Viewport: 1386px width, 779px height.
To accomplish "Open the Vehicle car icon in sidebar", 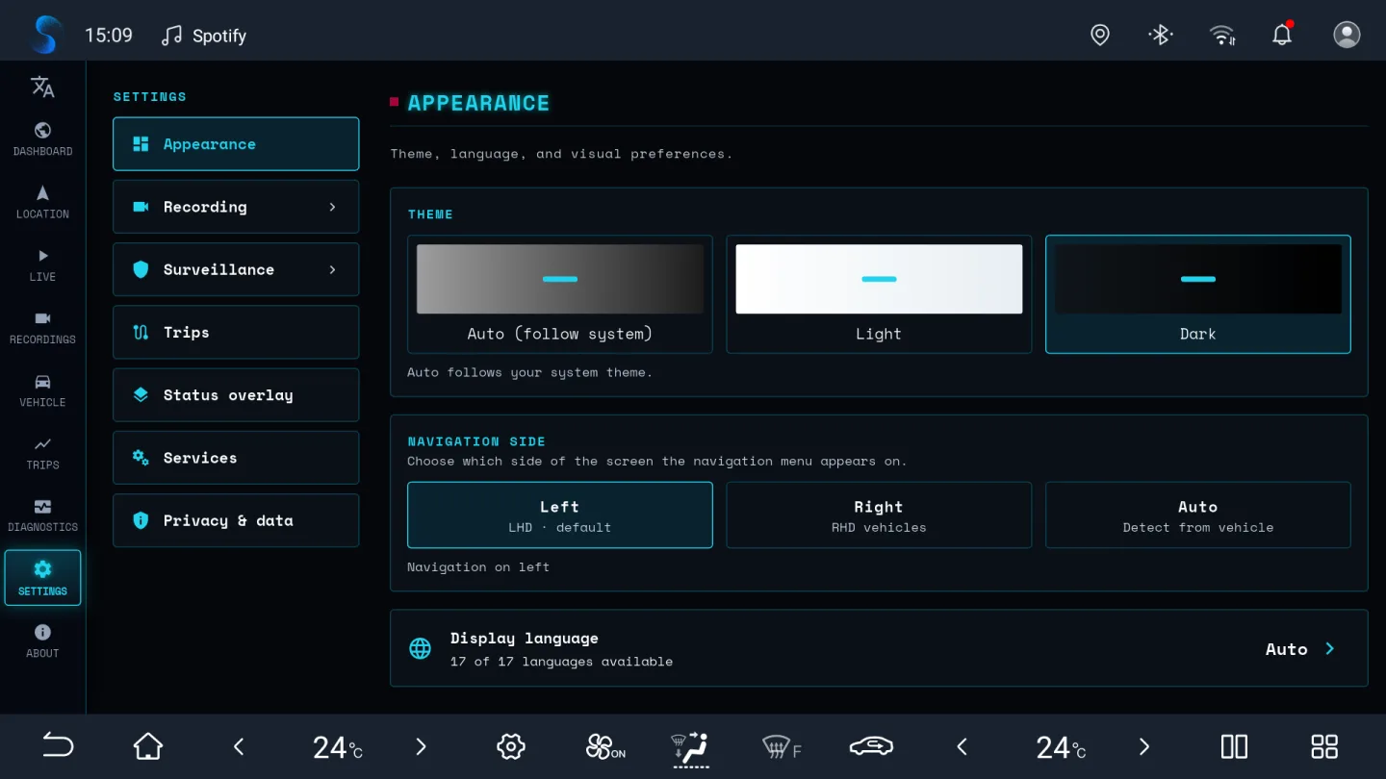I will tap(42, 381).
